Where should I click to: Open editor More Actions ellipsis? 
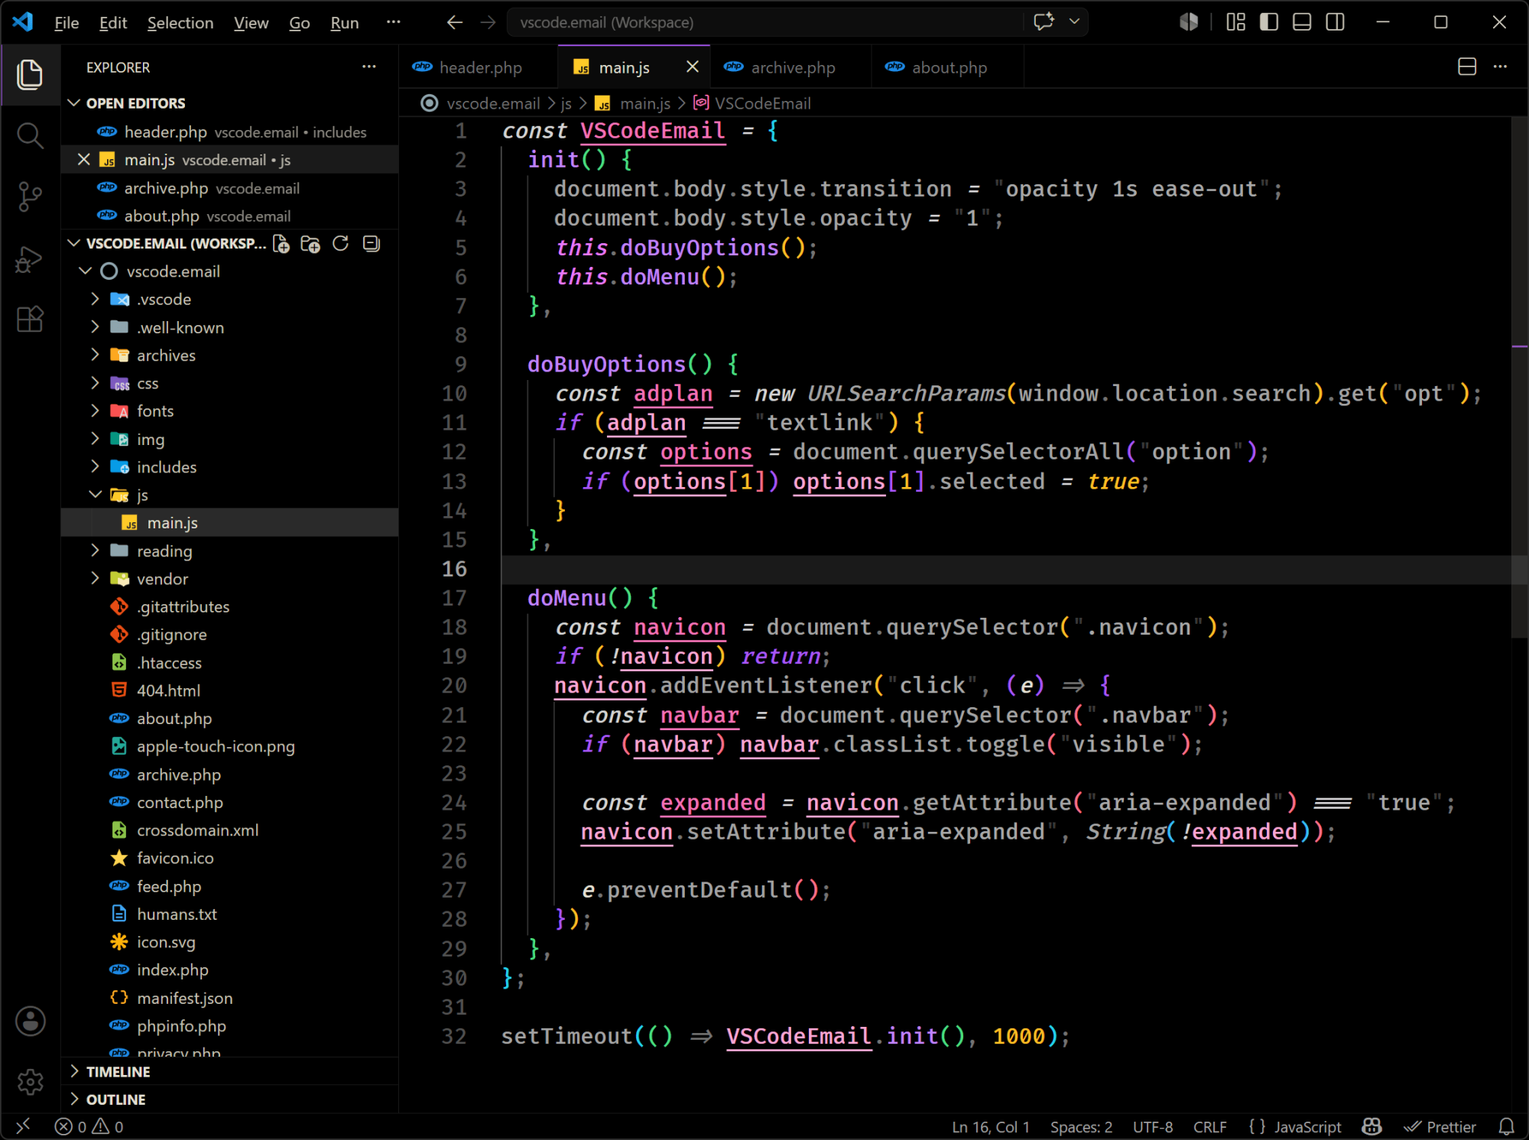(x=1501, y=67)
